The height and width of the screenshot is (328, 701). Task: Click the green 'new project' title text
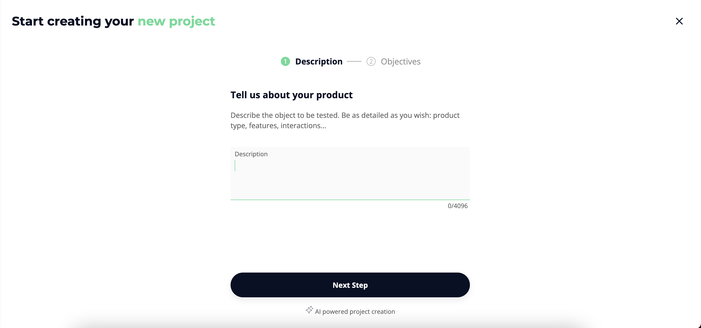pyautogui.click(x=176, y=21)
